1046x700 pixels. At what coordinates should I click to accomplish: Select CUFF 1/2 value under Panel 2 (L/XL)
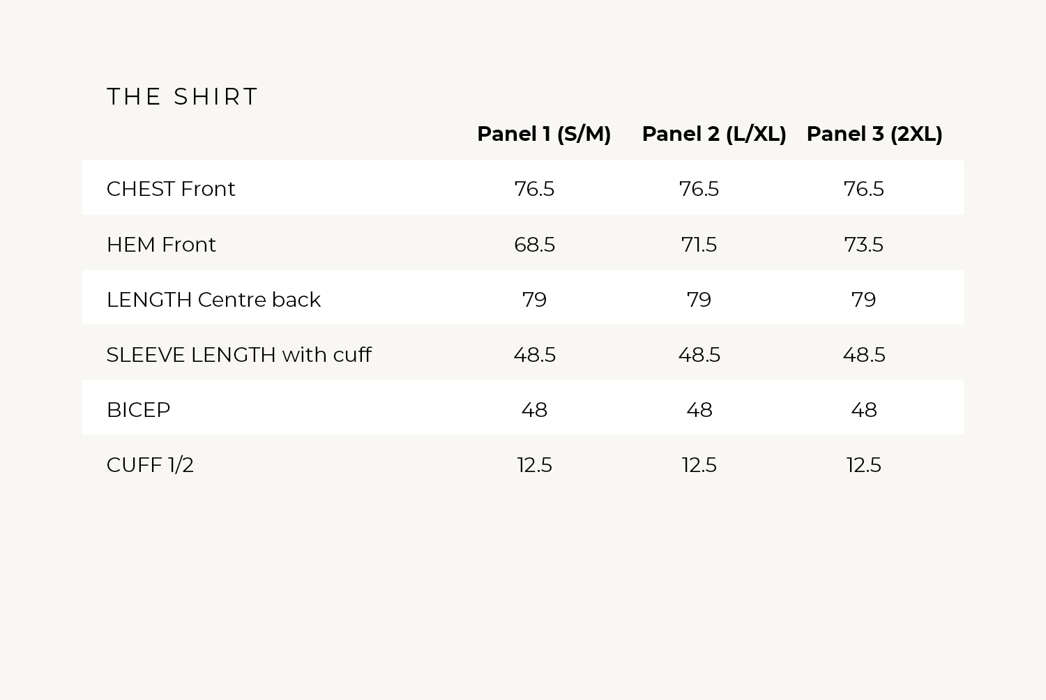pos(699,465)
